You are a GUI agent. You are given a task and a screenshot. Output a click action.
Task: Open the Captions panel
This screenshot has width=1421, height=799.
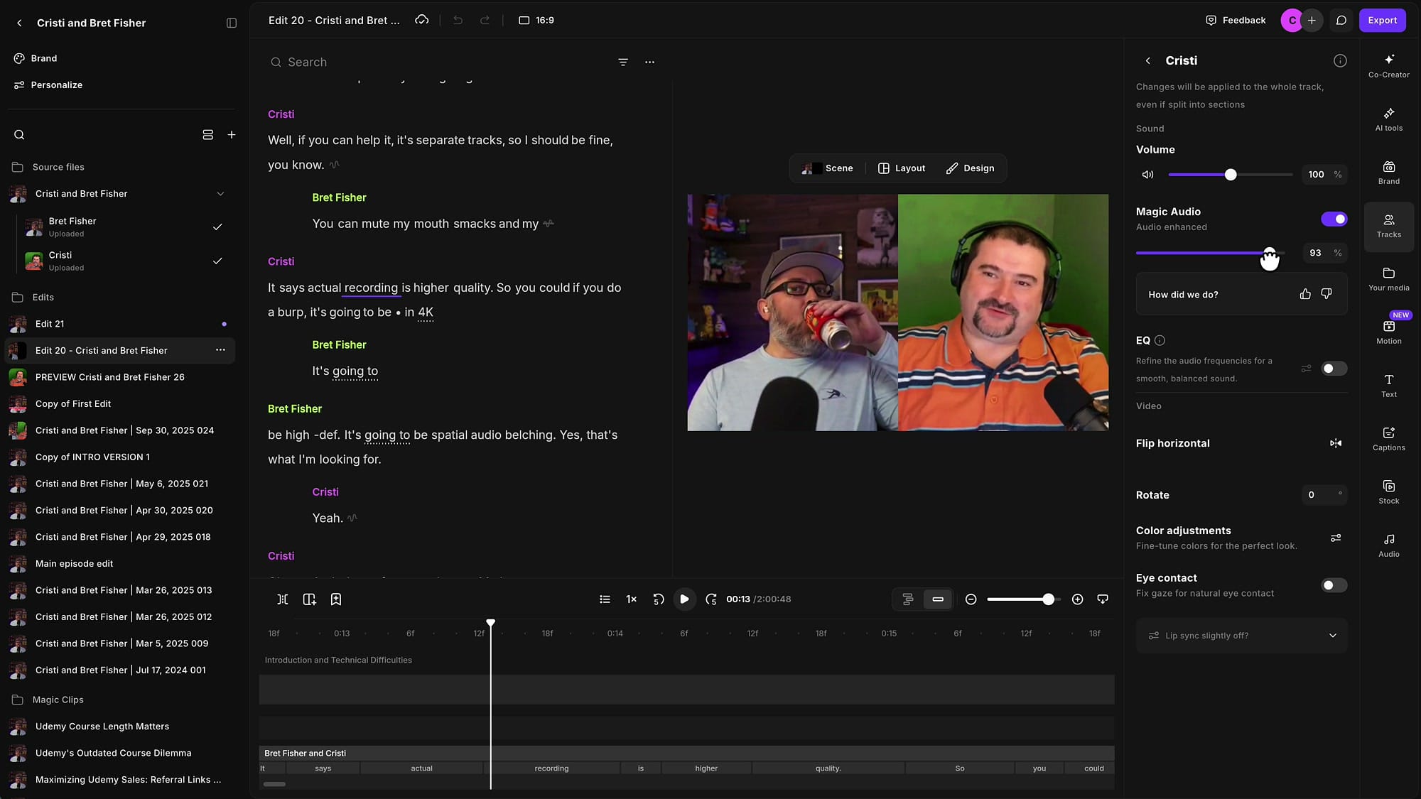pyautogui.click(x=1388, y=439)
